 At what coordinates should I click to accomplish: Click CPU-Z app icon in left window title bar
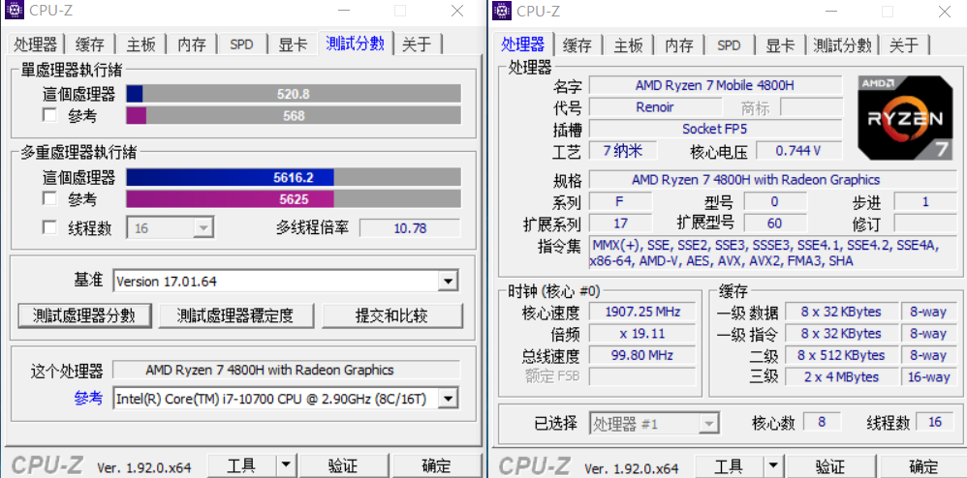click(x=14, y=11)
